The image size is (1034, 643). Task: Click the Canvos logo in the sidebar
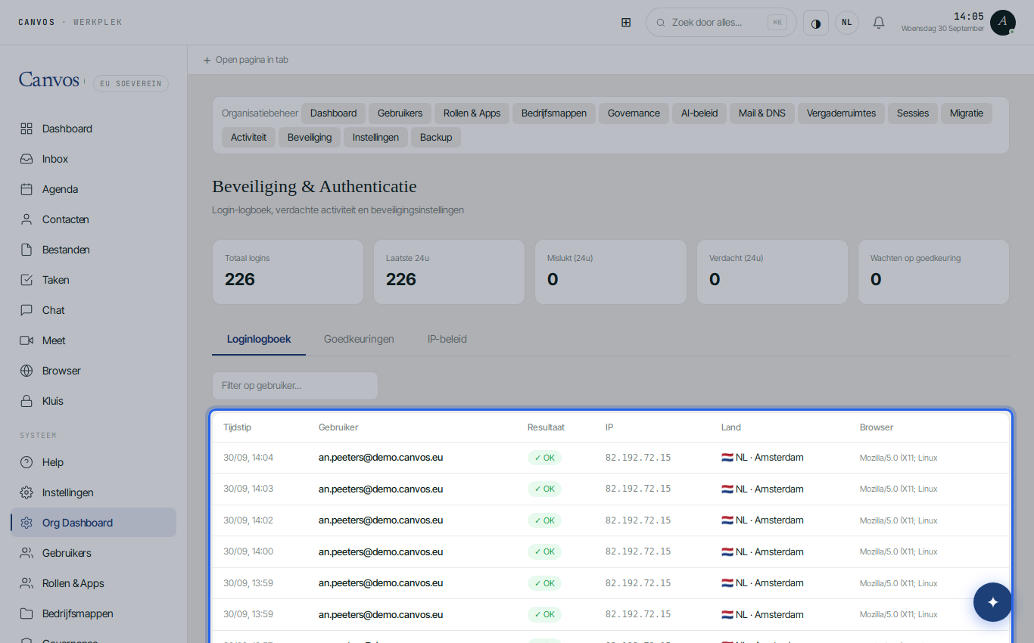(49, 80)
